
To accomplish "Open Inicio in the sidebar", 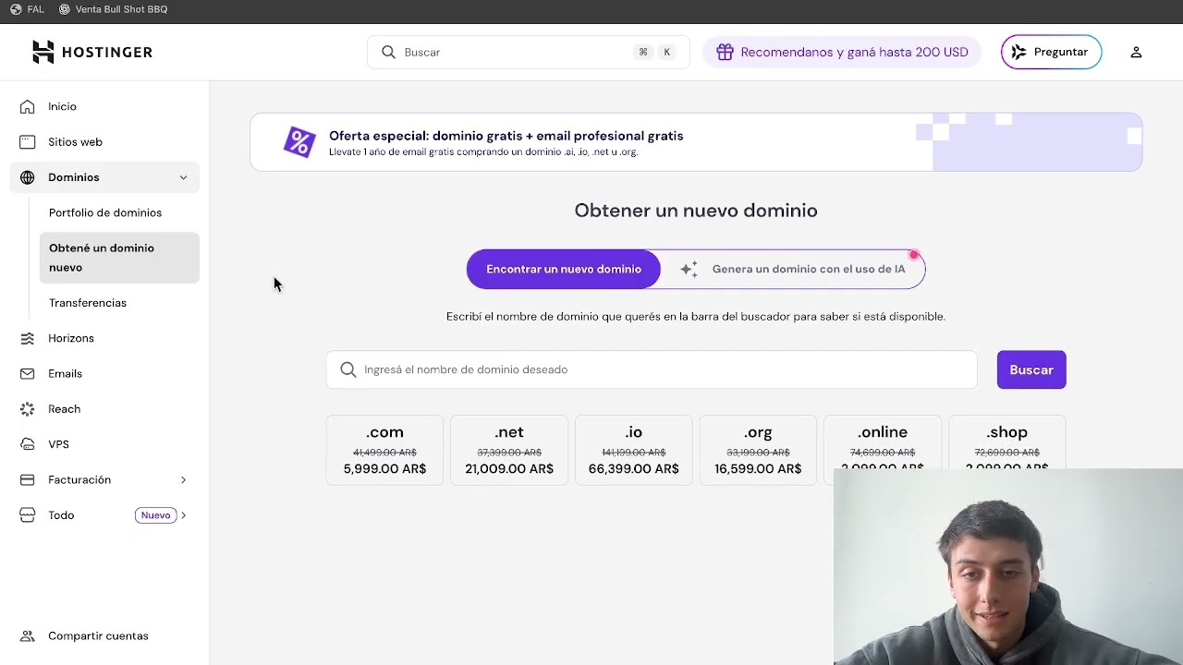I will pyautogui.click(x=104, y=106).
